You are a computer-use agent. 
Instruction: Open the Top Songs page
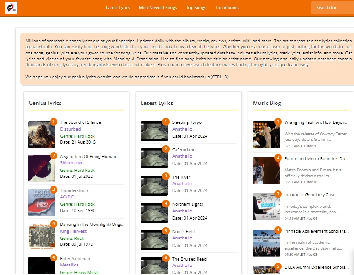(x=196, y=8)
